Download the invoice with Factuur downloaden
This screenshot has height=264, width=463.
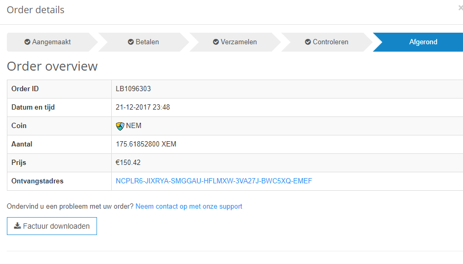[x=52, y=226]
